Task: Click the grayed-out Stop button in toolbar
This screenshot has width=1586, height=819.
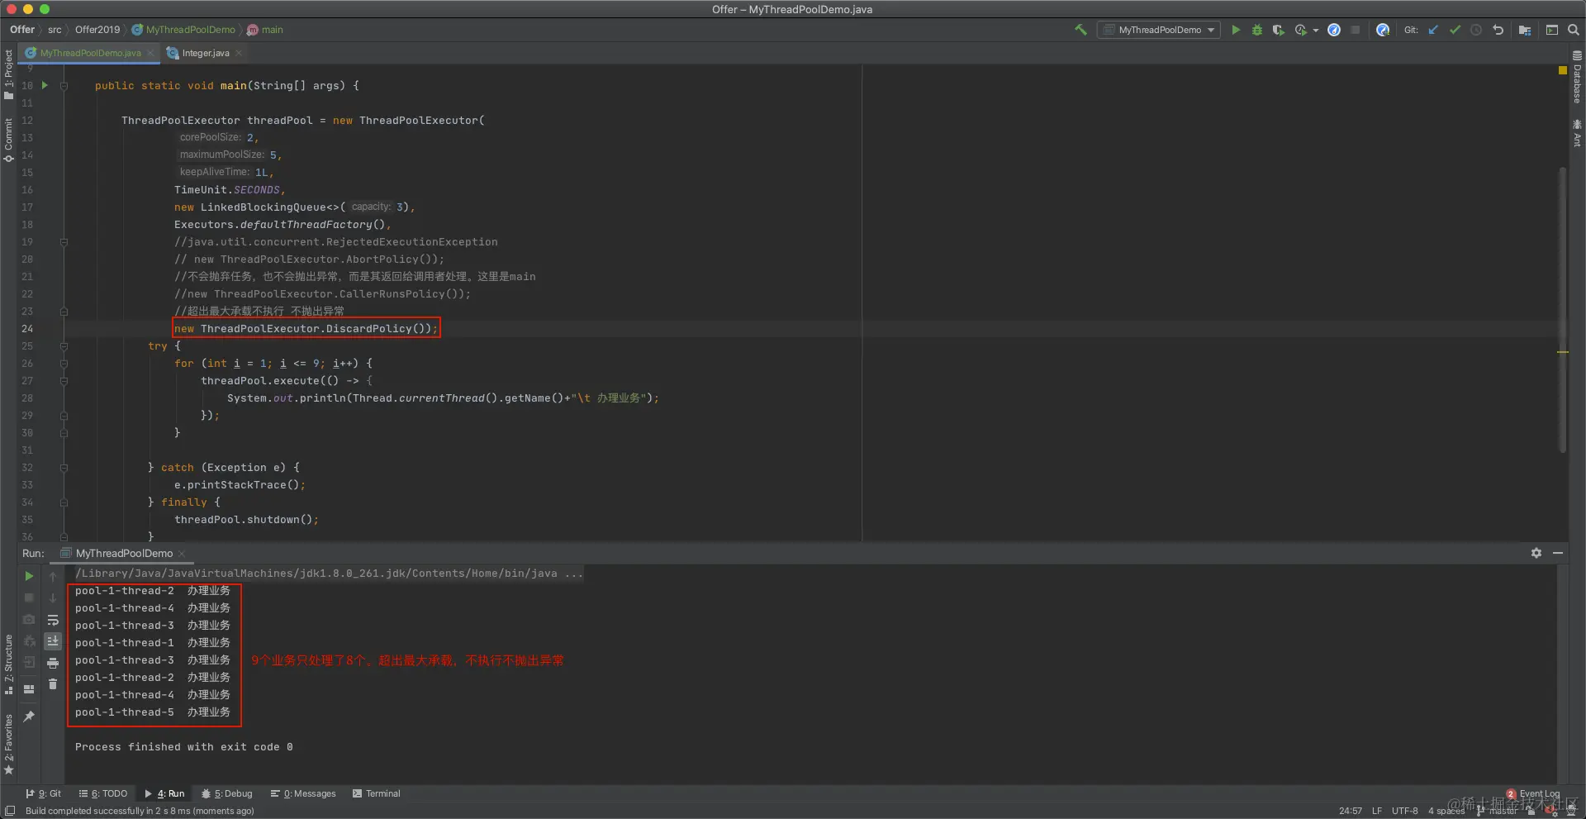Action: click(1356, 30)
